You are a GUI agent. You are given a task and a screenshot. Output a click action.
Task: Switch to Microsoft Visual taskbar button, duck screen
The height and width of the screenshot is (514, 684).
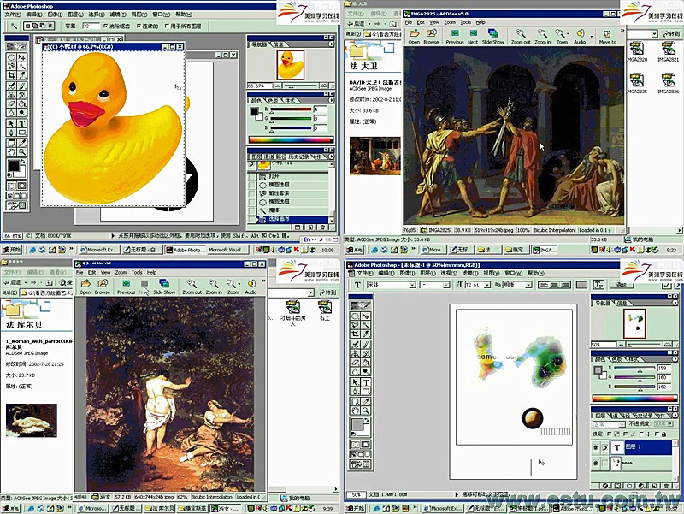click(227, 250)
